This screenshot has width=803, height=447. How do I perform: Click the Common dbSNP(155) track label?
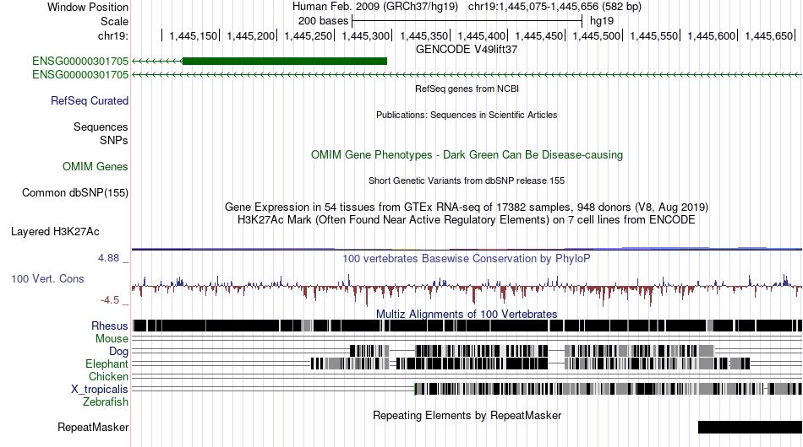pyautogui.click(x=75, y=192)
